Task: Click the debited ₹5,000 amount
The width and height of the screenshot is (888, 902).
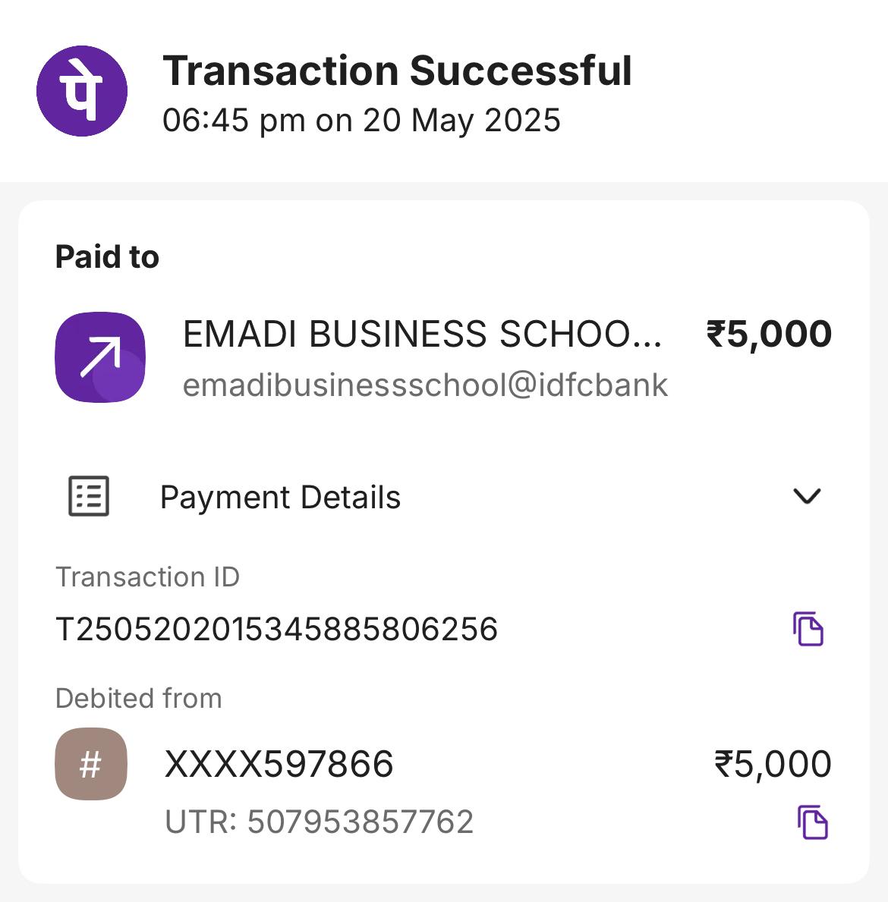Action: click(x=773, y=764)
